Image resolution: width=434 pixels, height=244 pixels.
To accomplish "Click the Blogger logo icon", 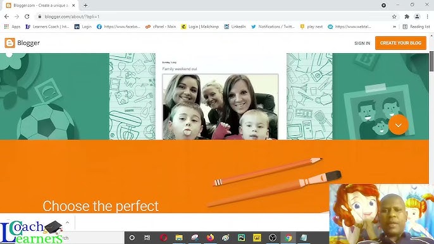I will pyautogui.click(x=9, y=43).
